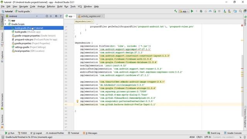Viewport: 247px width, 139px height.
Task: Click the build.gradle breadcrumb in navigation bar
Action: pos(22,11)
